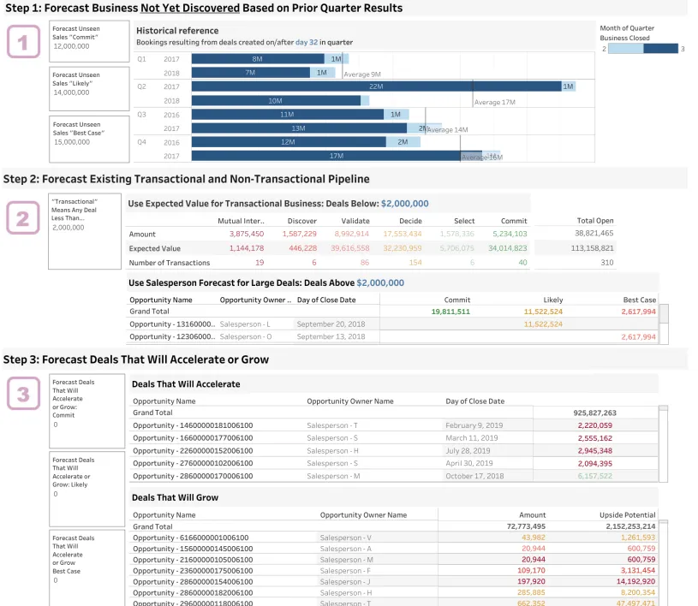Click the 'day 32' link in Historical reference subtitle
Screen dimensions: 698x606
click(307, 42)
